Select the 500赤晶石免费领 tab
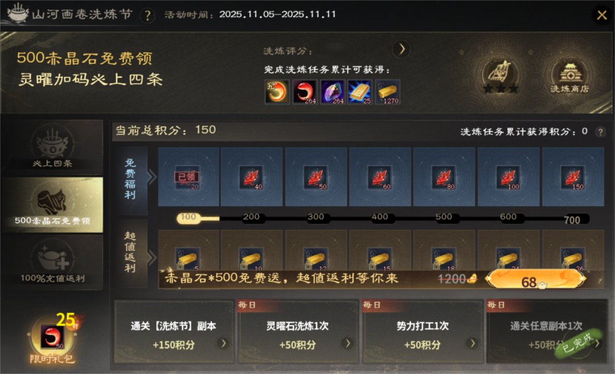Screen dimensions: 615x374 click(x=52, y=204)
